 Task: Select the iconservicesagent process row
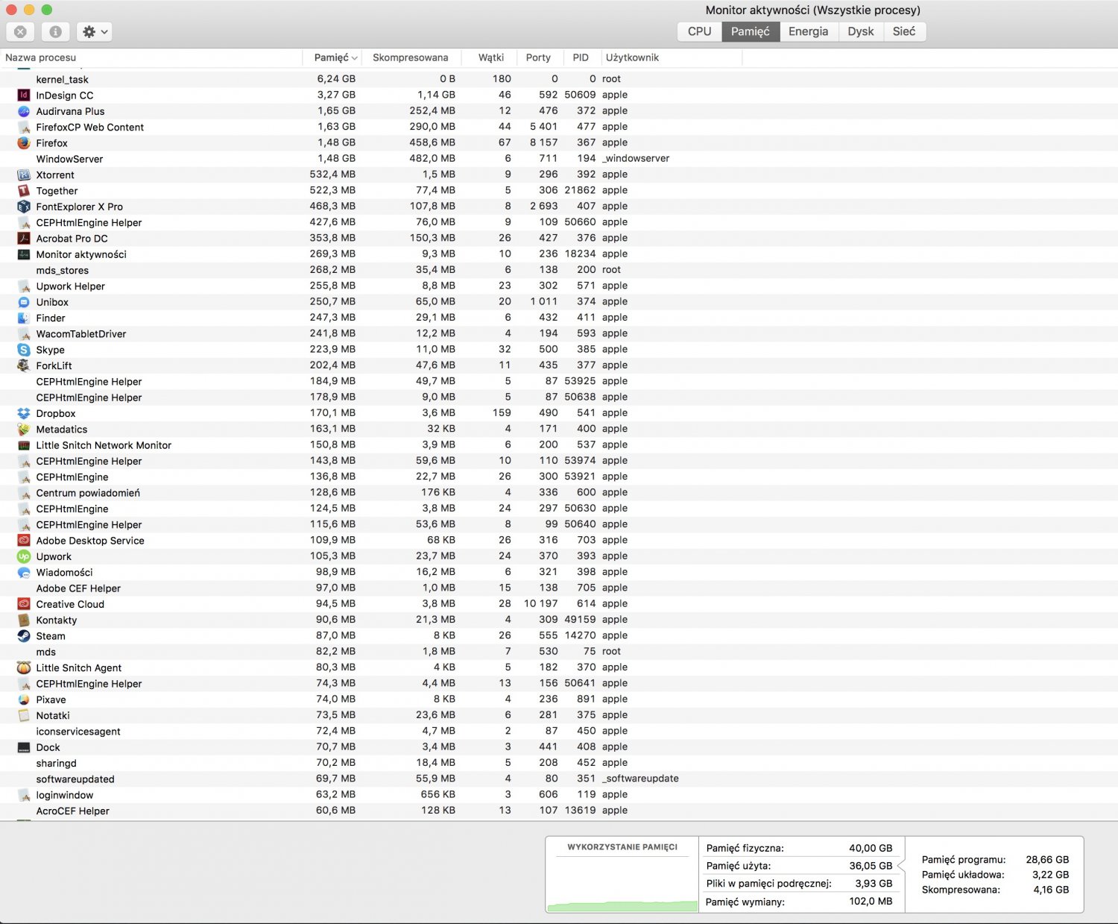pos(559,731)
